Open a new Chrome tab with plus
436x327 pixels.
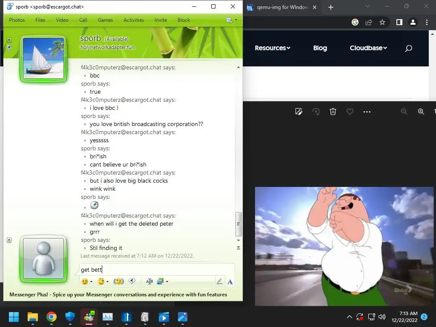point(330,7)
